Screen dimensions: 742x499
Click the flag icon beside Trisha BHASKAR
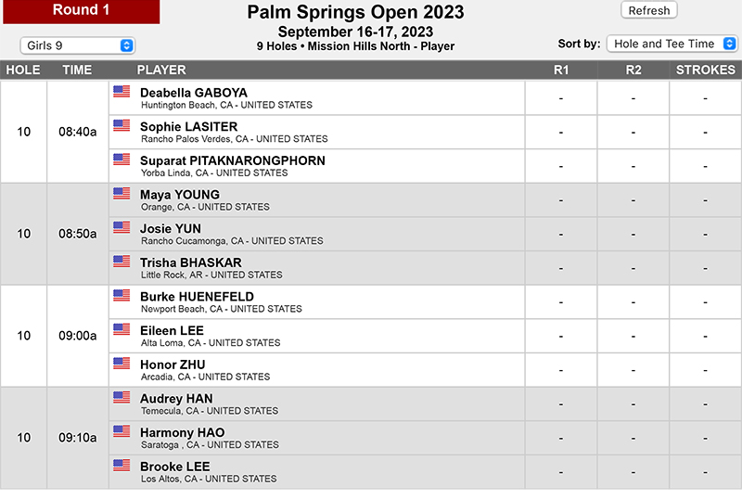click(122, 262)
